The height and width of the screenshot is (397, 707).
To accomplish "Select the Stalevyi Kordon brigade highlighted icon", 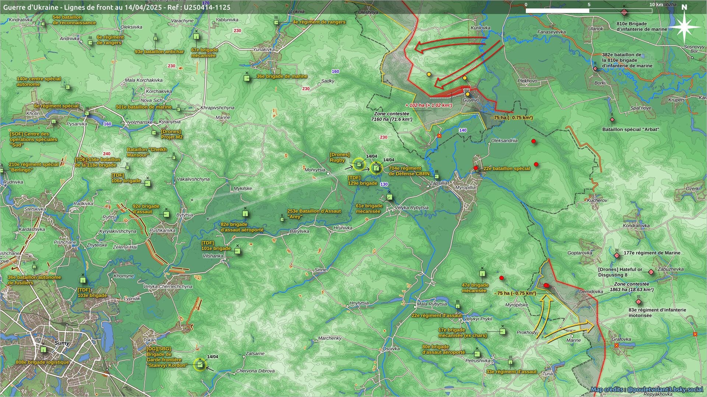I will [200, 364].
